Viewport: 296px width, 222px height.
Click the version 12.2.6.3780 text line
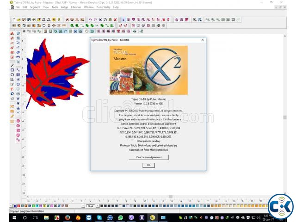[148, 104]
